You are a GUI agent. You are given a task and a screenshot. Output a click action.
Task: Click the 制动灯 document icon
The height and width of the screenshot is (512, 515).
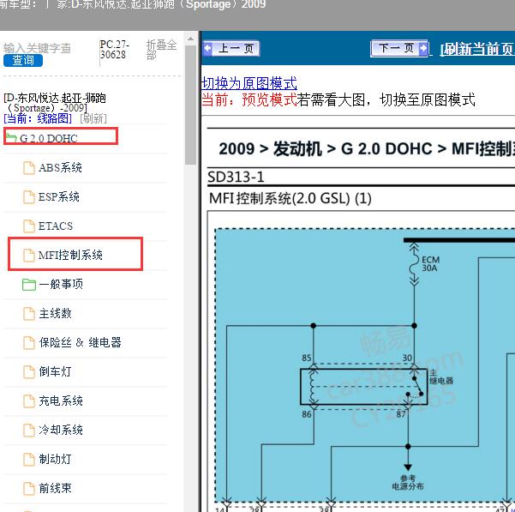29,460
